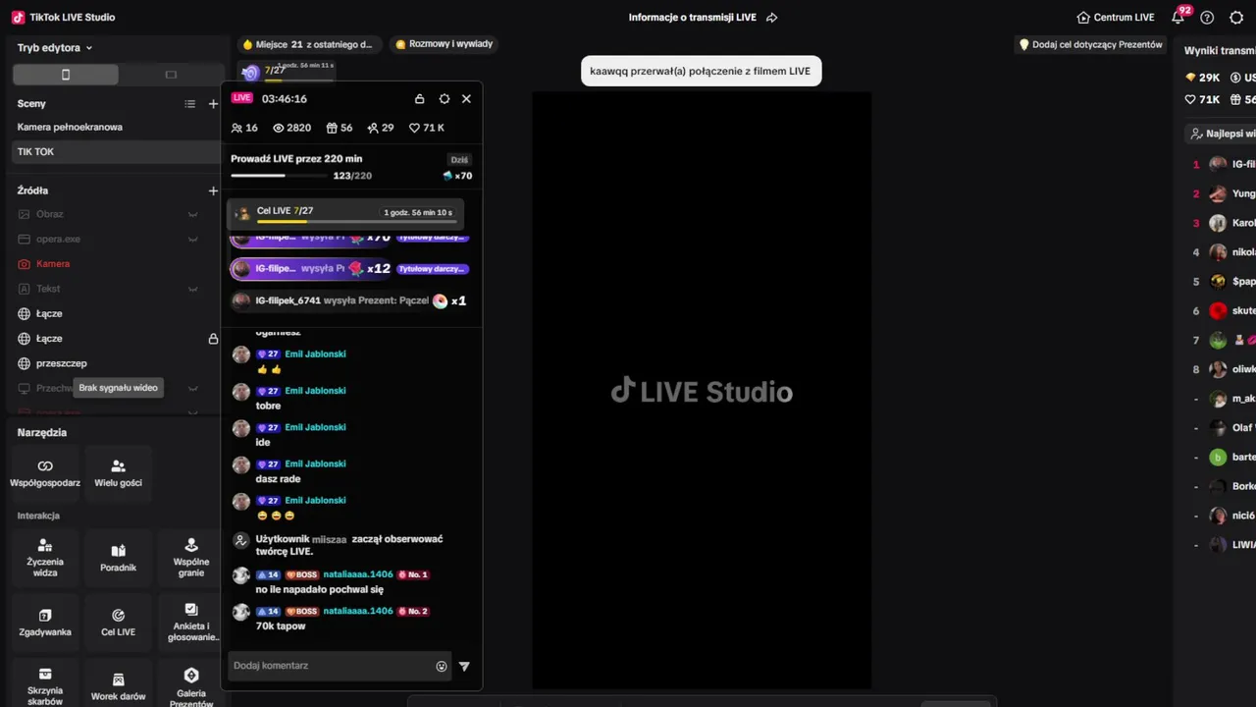Click the black LIVE Studio preview area
Screen dimensions: 1256x707
tap(702, 391)
